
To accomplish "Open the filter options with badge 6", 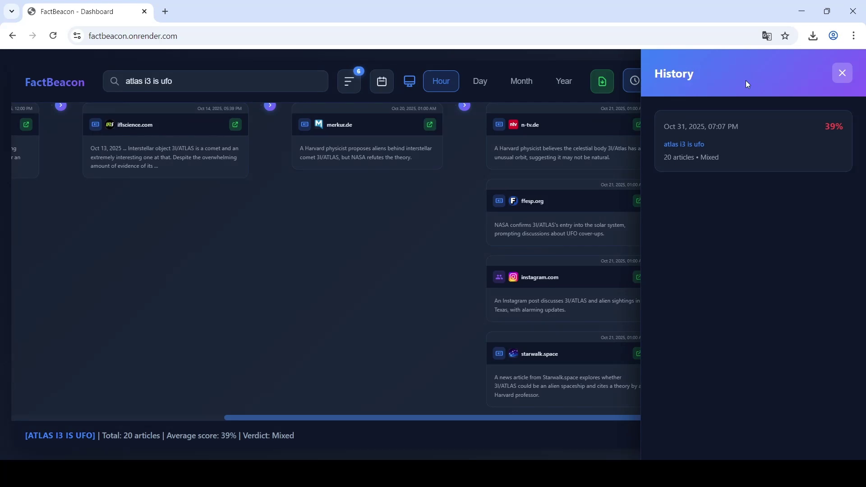I will point(349,82).
